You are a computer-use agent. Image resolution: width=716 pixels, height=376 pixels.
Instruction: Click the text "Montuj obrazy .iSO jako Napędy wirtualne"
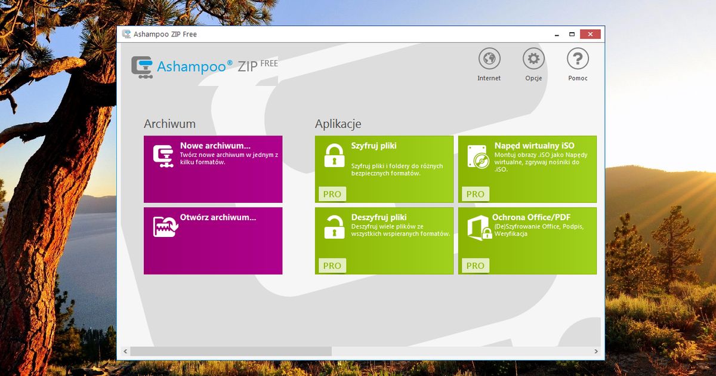click(x=541, y=158)
